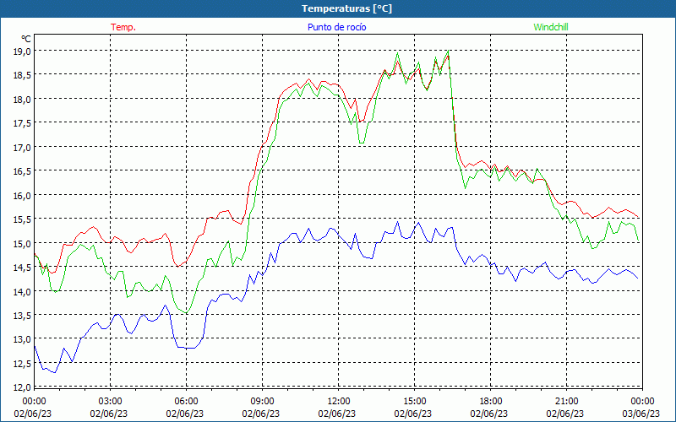This screenshot has height=422, width=676.
Task: Click the 03/06/23 date label
Action: click(641, 414)
